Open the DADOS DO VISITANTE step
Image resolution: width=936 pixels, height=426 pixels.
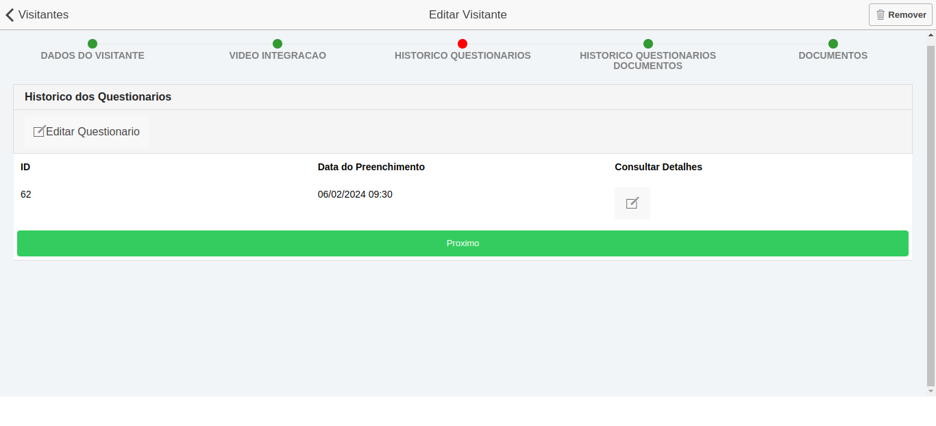(x=93, y=55)
